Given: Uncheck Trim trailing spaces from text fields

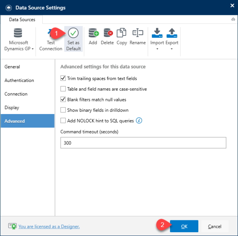Looking at the screenshot, I should click(x=63, y=78).
